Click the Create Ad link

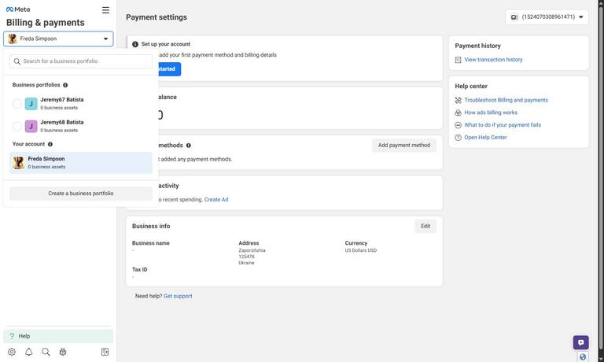(216, 200)
